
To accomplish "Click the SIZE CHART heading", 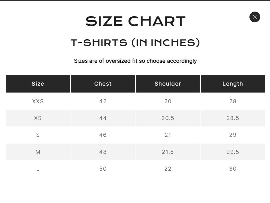I will 135,21.
